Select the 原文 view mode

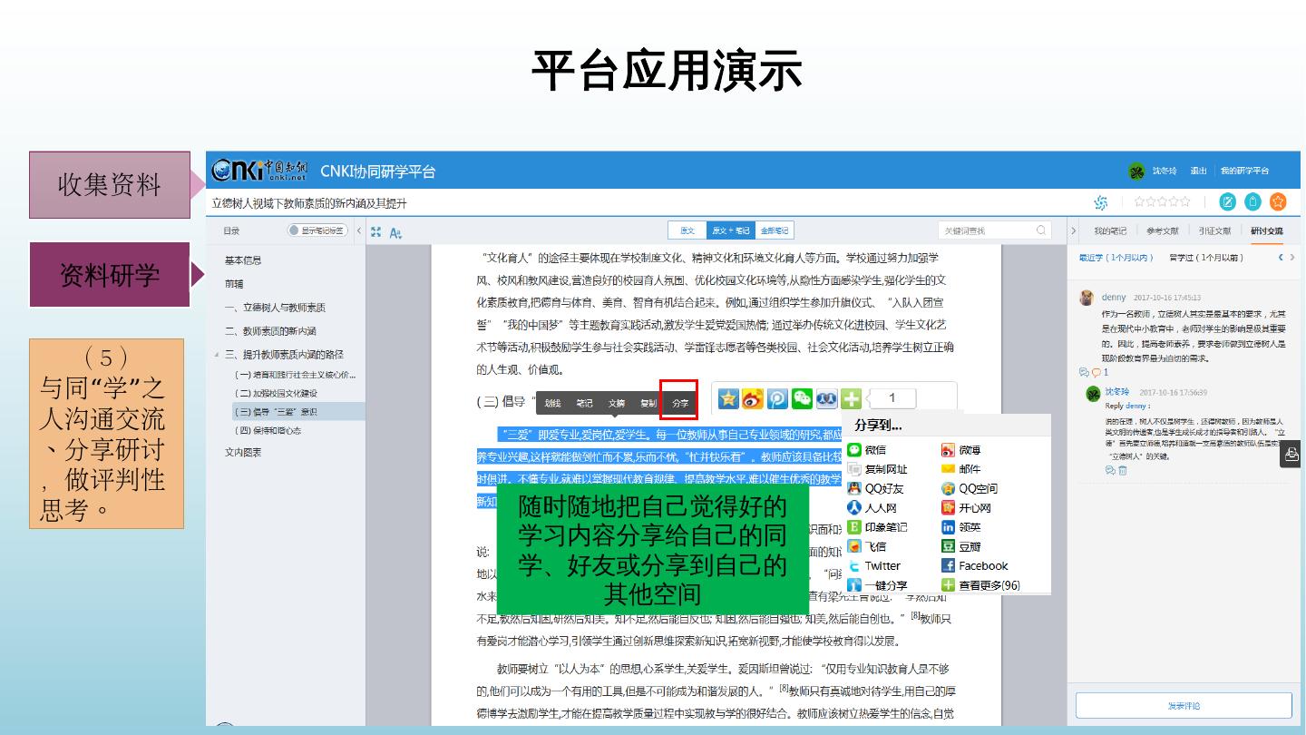click(687, 230)
